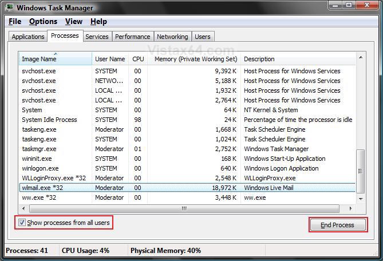383x261 pixels.
Task: Select the wininit.exe process
Action: coord(187,159)
